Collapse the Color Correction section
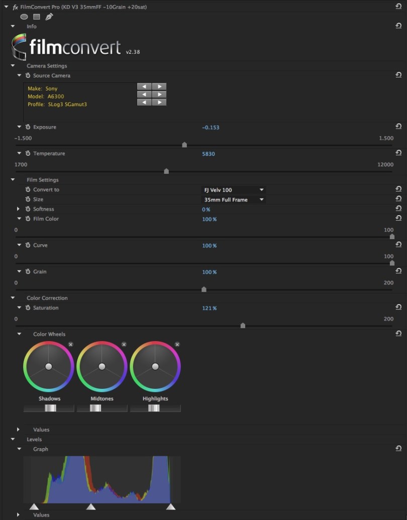 13,298
